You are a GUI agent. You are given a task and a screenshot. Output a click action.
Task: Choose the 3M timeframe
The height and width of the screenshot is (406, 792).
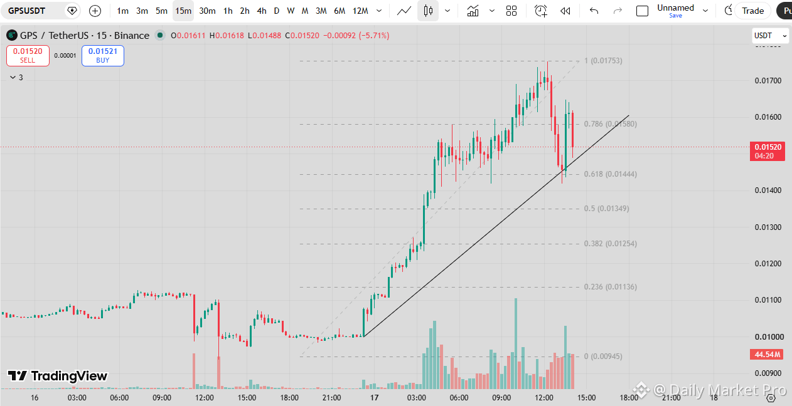coord(321,11)
